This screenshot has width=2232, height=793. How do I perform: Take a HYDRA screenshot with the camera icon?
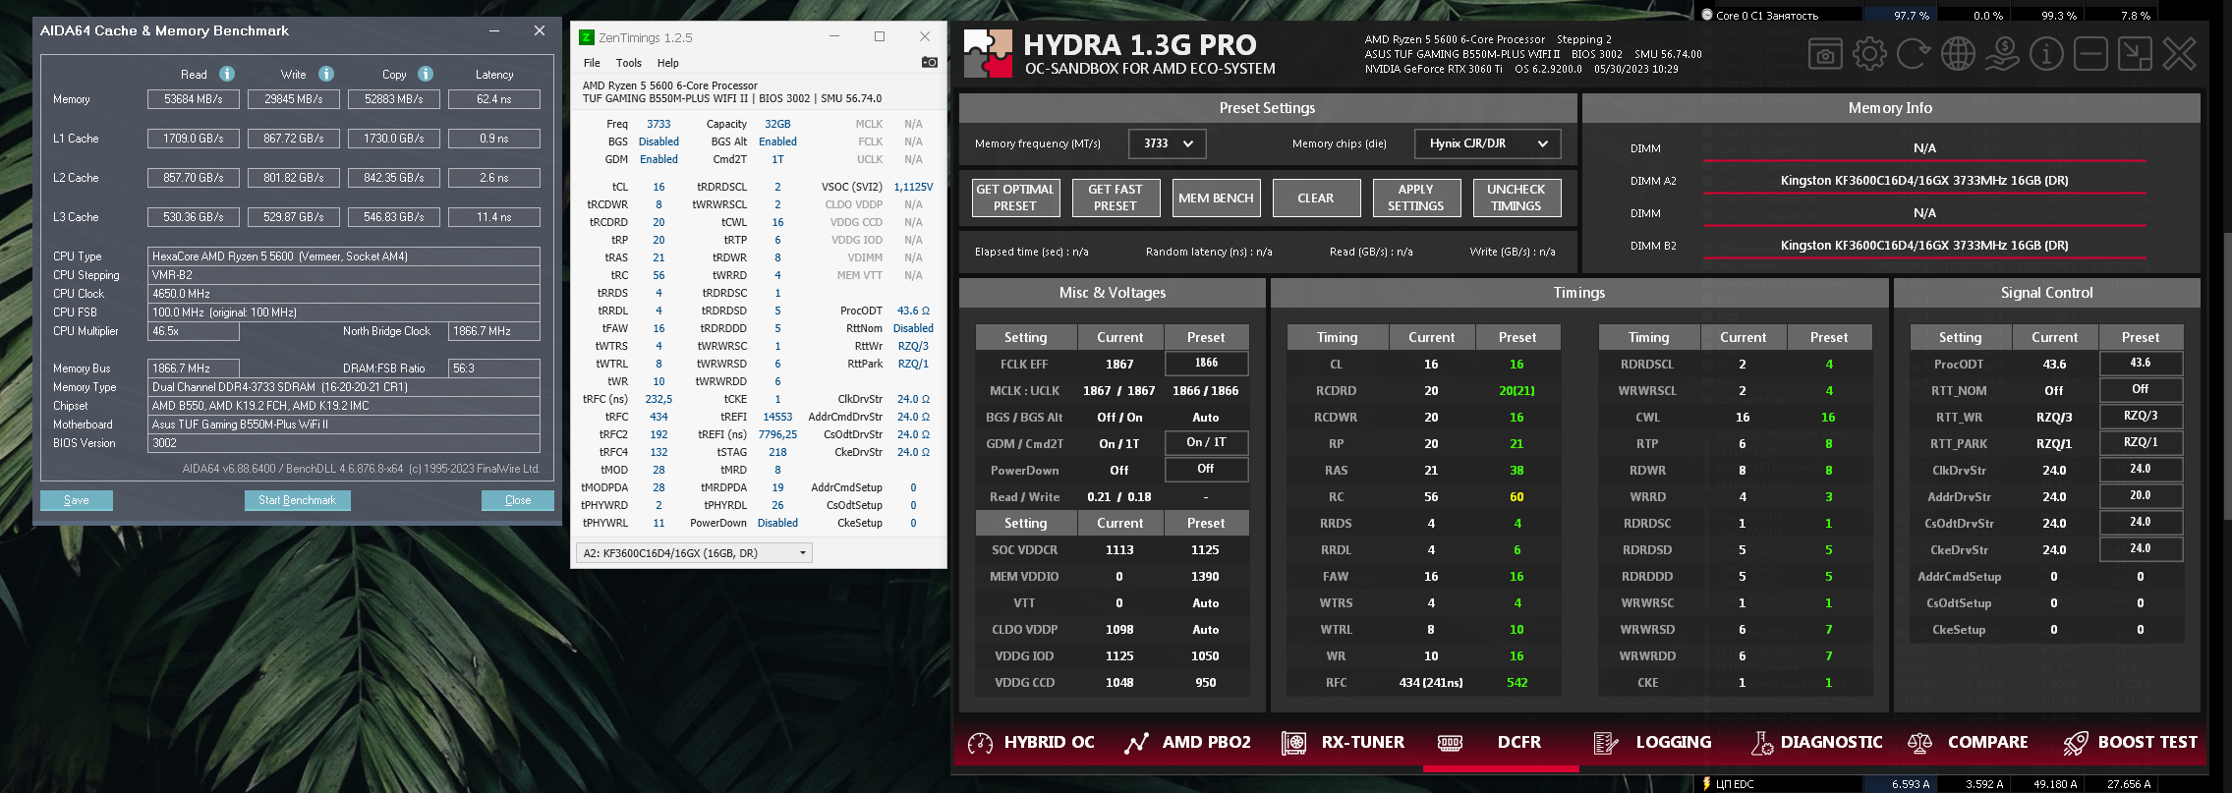click(1825, 54)
